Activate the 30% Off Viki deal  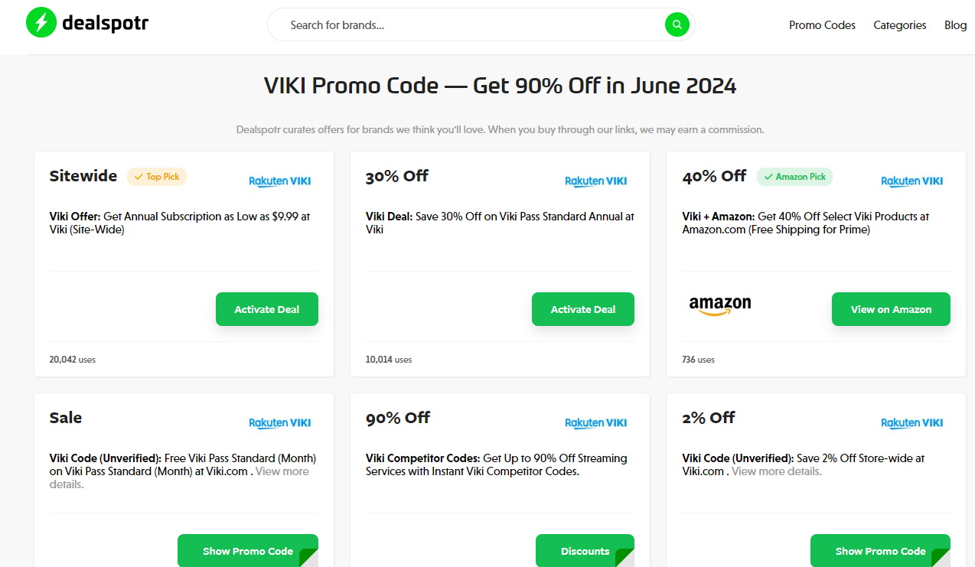(582, 309)
